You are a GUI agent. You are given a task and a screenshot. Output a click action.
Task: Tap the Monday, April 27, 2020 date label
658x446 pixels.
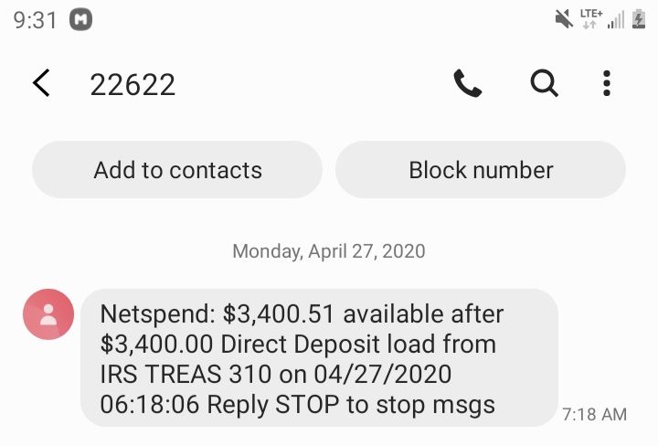(329, 251)
